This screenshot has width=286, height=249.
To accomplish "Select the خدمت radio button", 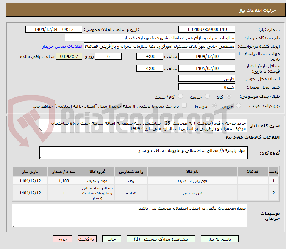I will [207, 96].
